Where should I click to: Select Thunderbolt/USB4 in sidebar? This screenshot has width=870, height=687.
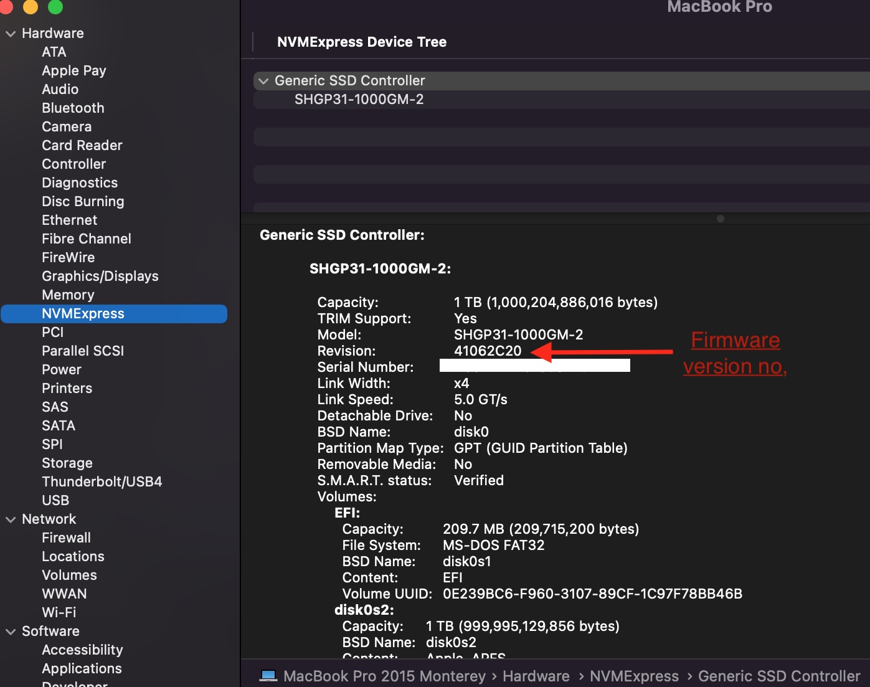point(102,482)
